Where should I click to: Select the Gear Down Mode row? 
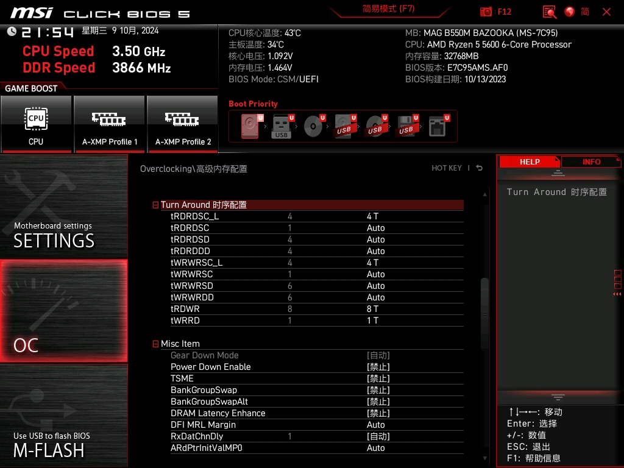tap(317, 355)
